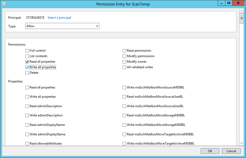Enable the Full control permission
This screenshot has width=246, height=158.
(27, 51)
